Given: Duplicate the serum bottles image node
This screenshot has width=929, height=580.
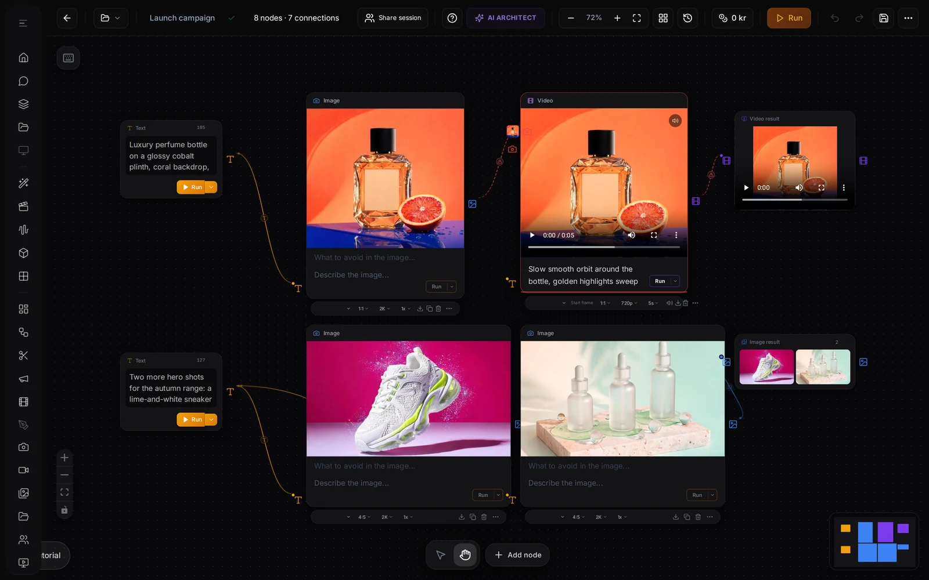Looking at the screenshot, I should tap(687, 517).
